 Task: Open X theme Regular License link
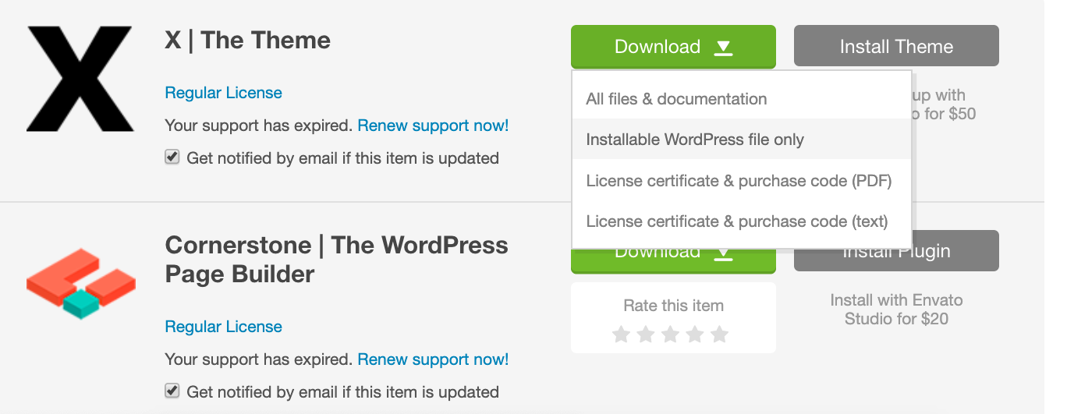point(223,93)
